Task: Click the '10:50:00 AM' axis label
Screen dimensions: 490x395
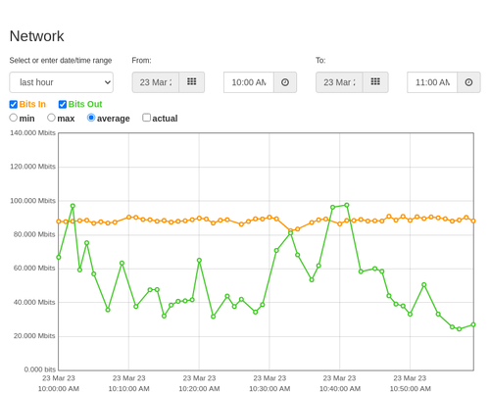Action: (411, 389)
